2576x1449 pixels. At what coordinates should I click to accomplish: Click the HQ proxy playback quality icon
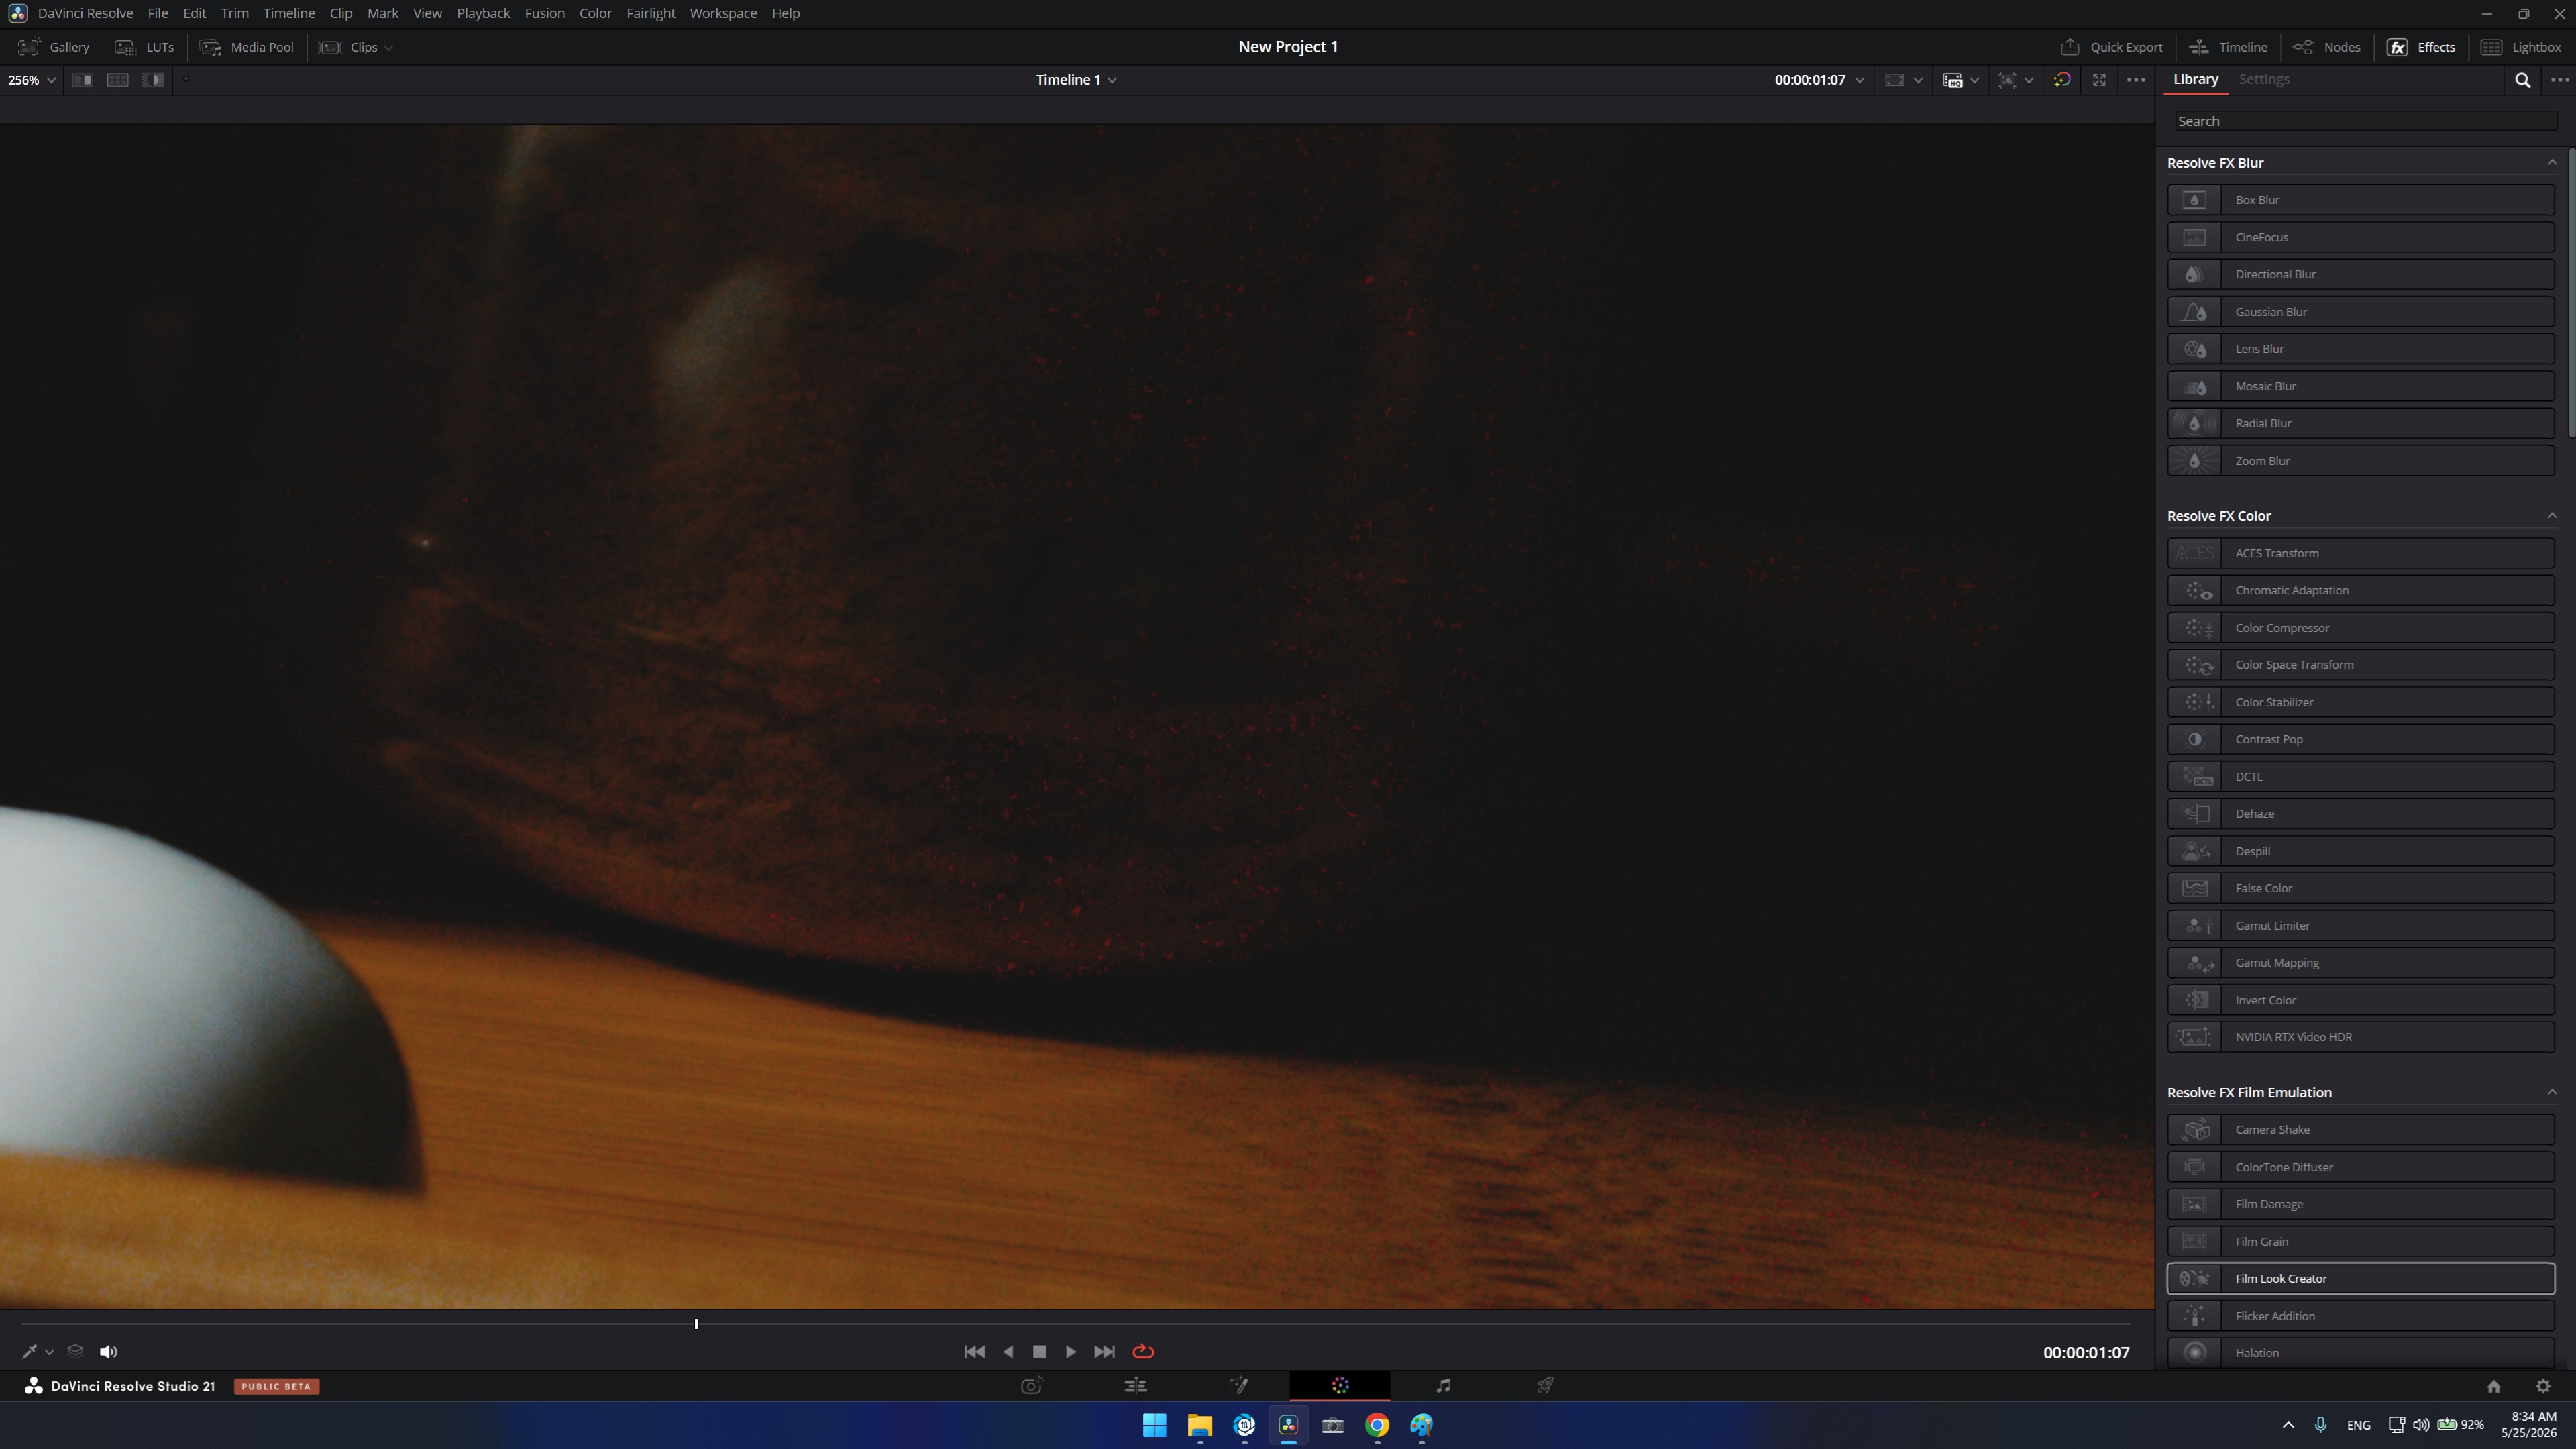click(1952, 80)
